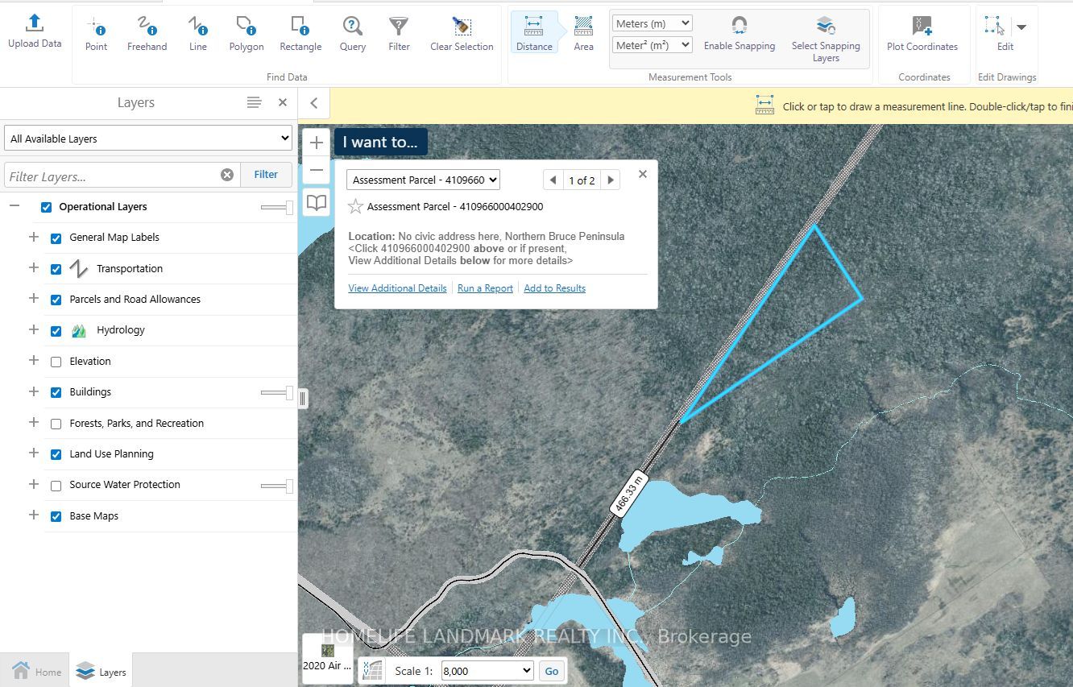Switch to the Home tab
Viewport: 1073px width, 687px height.
tap(36, 672)
